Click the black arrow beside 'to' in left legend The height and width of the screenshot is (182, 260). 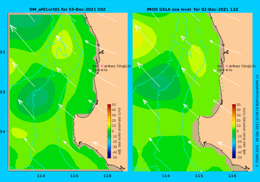[x=102, y=70]
